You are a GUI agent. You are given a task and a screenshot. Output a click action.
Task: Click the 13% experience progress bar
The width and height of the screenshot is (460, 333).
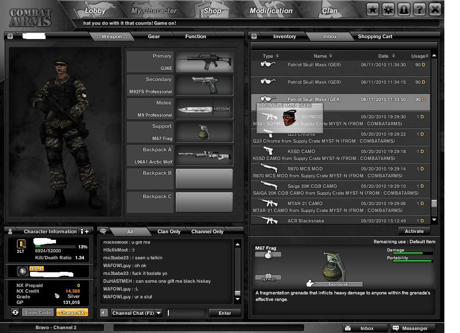point(55,247)
